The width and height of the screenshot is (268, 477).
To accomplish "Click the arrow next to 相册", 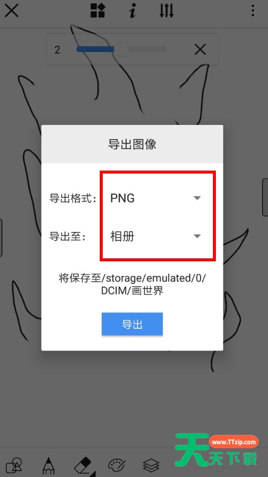I will coord(198,237).
